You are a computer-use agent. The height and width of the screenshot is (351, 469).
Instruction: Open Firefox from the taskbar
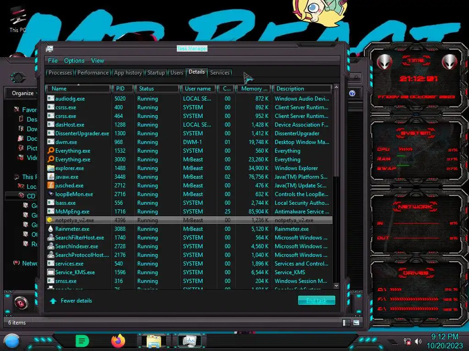pos(118,341)
